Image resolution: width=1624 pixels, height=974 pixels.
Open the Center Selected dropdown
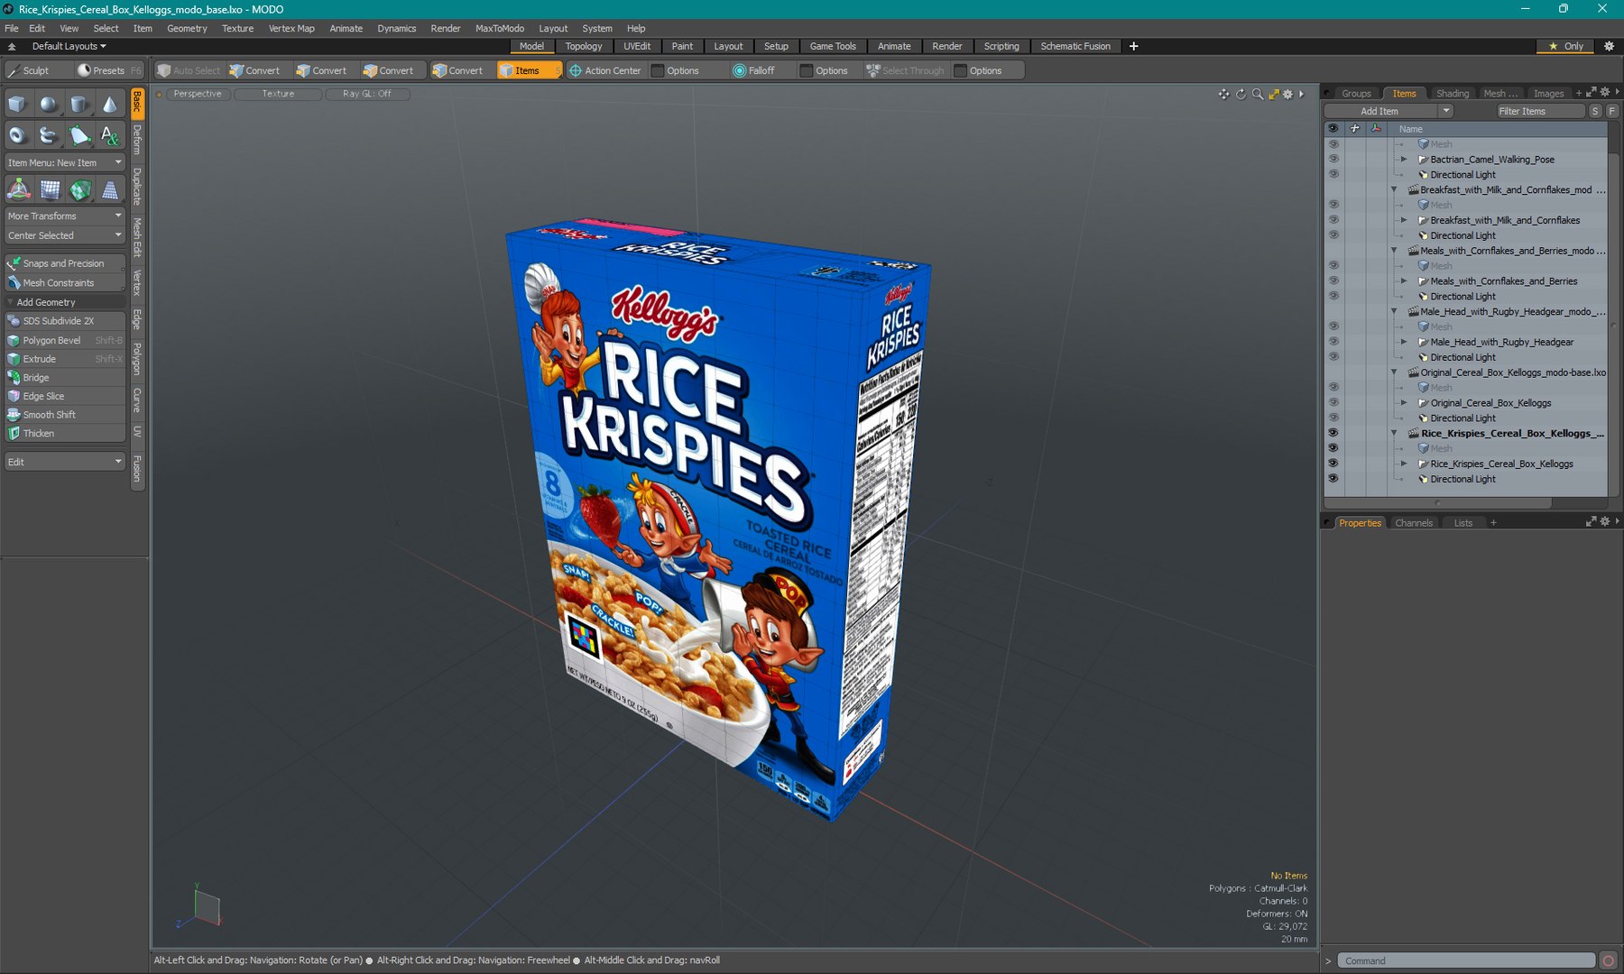click(x=65, y=235)
